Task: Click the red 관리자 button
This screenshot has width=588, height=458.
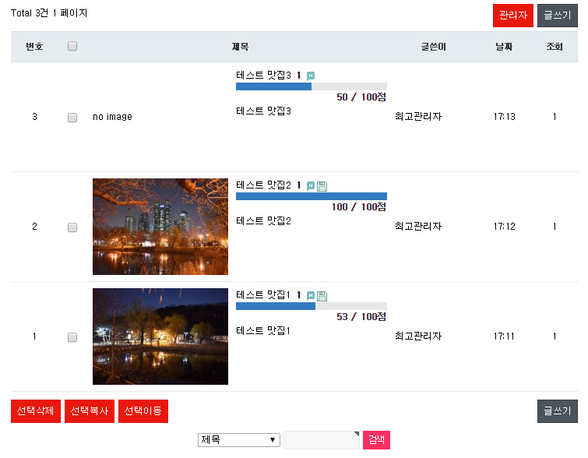Action: point(513,16)
